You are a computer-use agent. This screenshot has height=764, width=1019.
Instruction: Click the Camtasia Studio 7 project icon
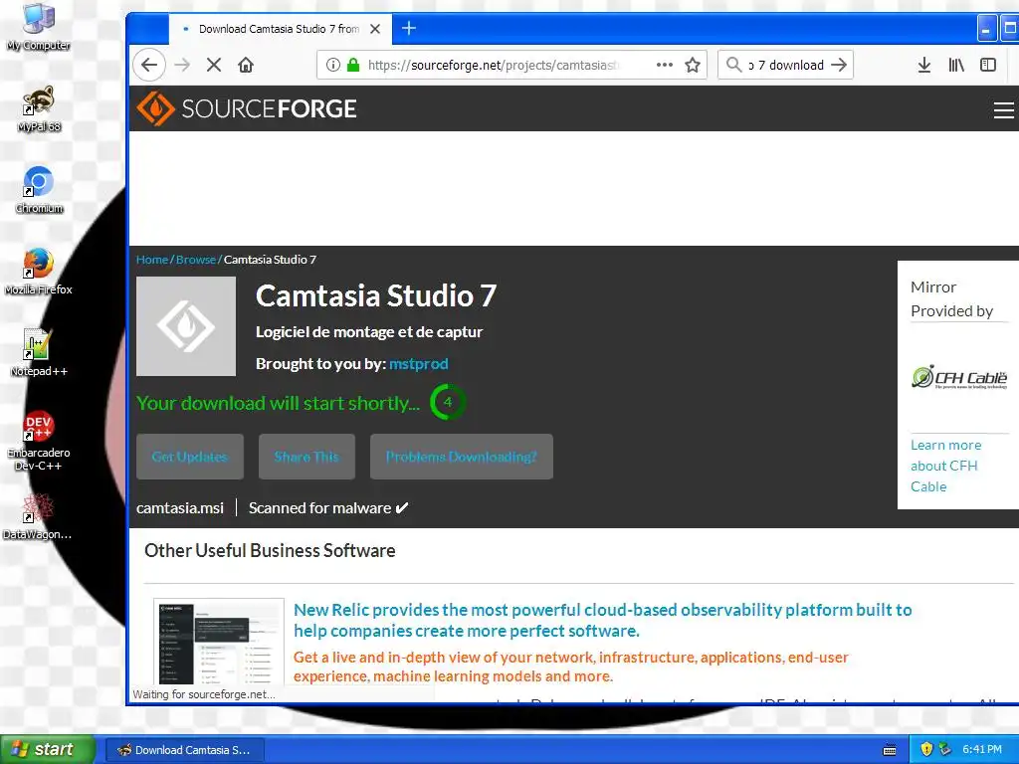point(186,326)
